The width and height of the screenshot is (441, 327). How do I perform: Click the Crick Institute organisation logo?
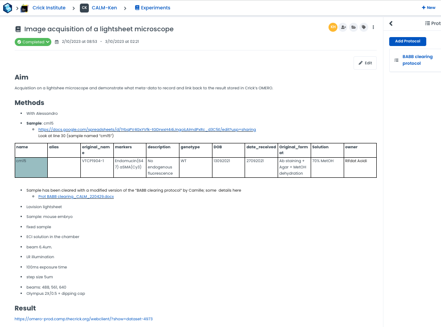click(25, 8)
